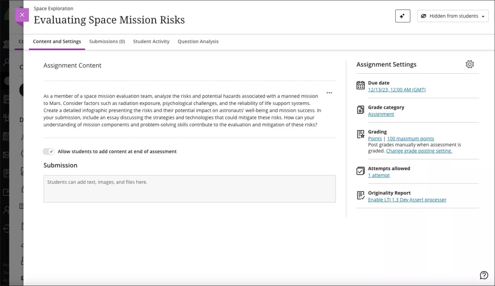Click the expand view arrows icon near top right
This screenshot has width=495, height=286.
point(402,16)
